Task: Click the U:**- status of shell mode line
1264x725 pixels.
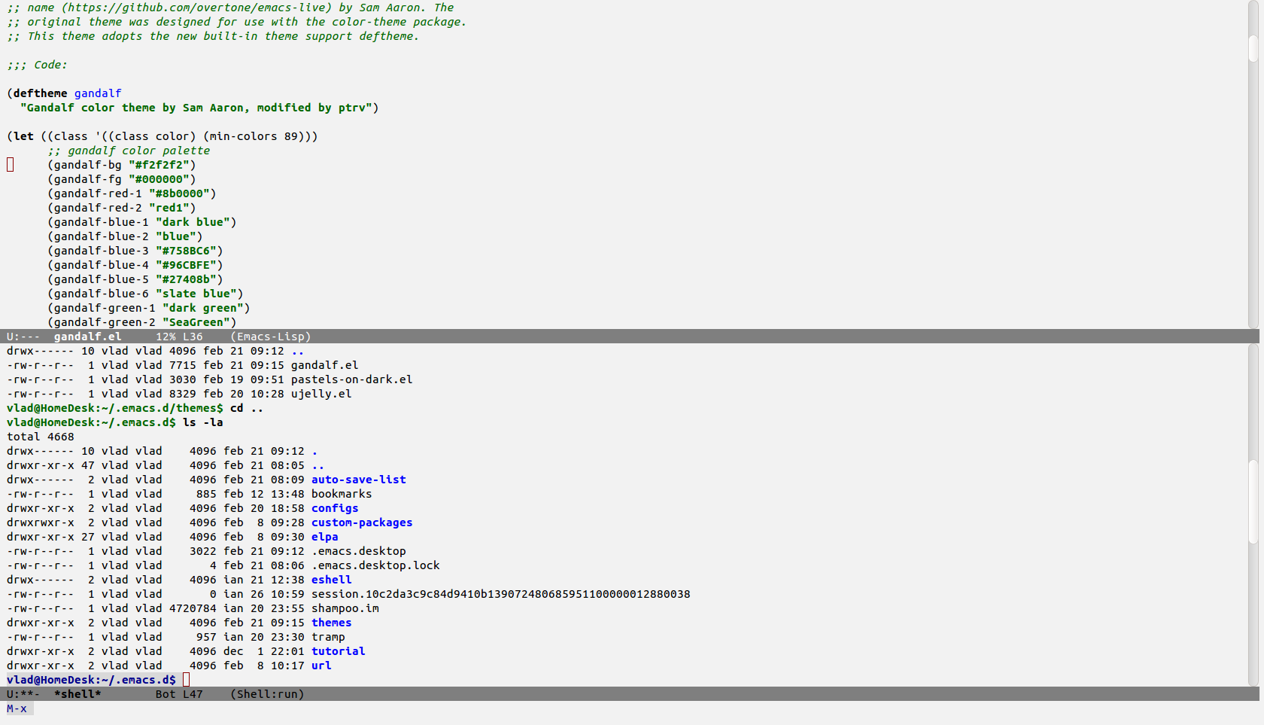Action: [23, 694]
